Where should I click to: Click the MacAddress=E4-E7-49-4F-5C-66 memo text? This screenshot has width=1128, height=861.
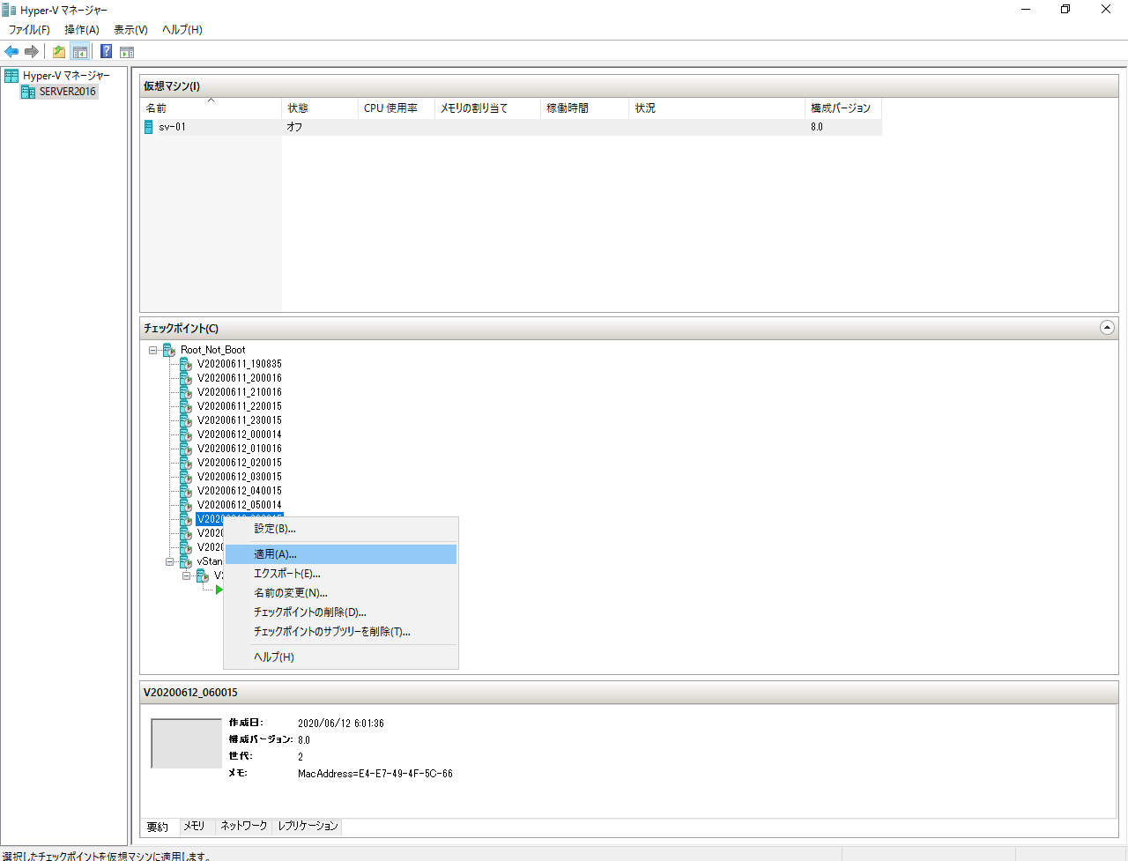pos(375,774)
